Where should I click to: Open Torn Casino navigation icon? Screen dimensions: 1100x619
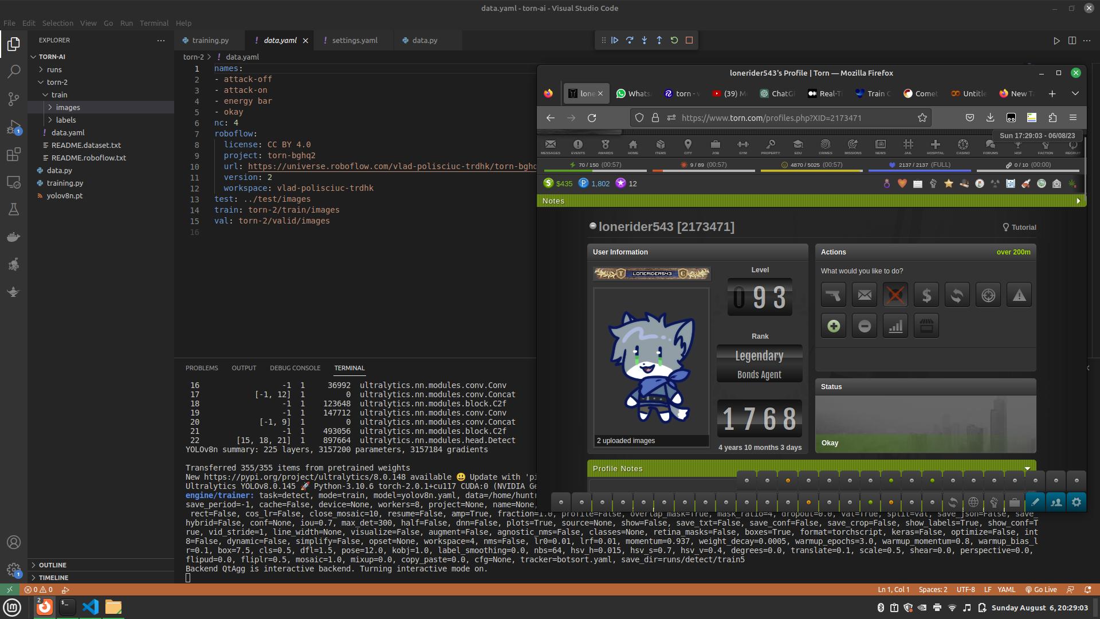tap(963, 147)
